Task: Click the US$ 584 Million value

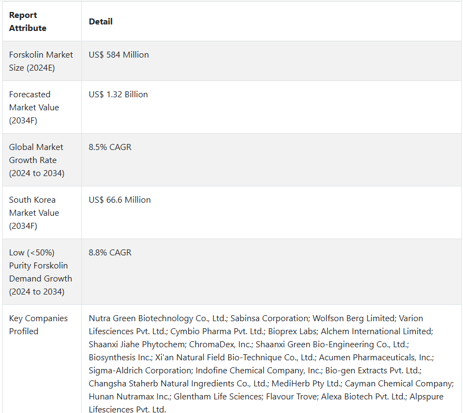Action: 119,55
